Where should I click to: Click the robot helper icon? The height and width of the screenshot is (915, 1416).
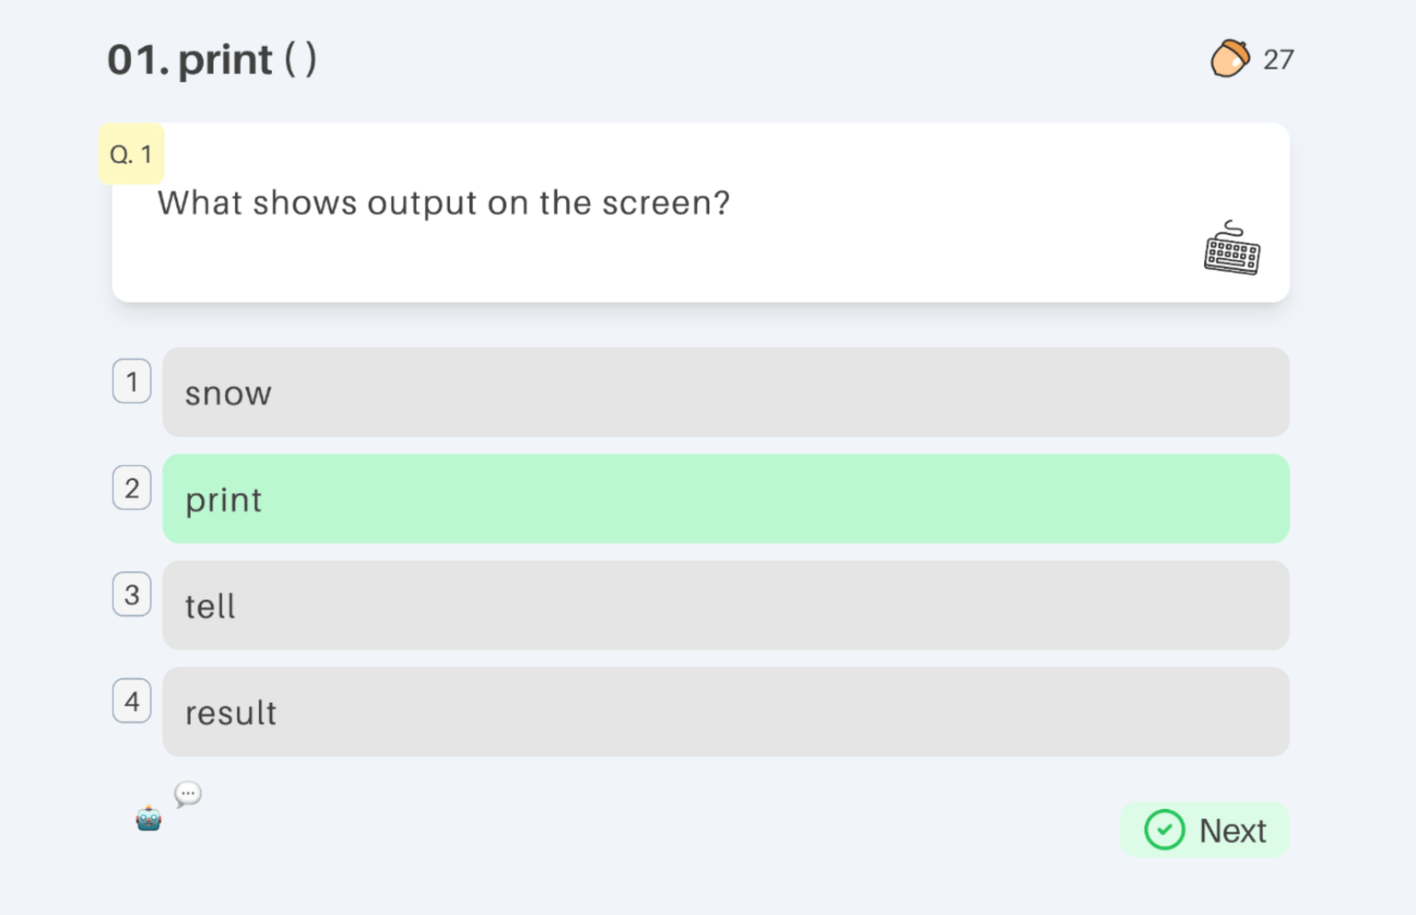click(x=148, y=817)
